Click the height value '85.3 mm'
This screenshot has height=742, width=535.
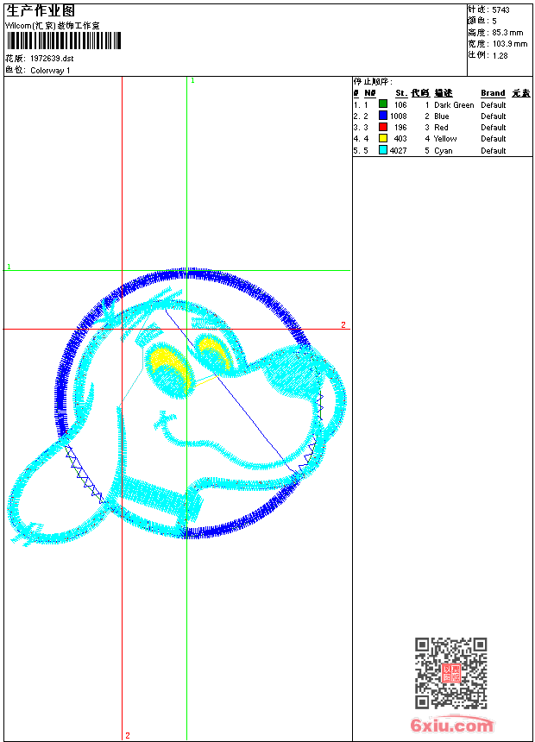[507, 33]
